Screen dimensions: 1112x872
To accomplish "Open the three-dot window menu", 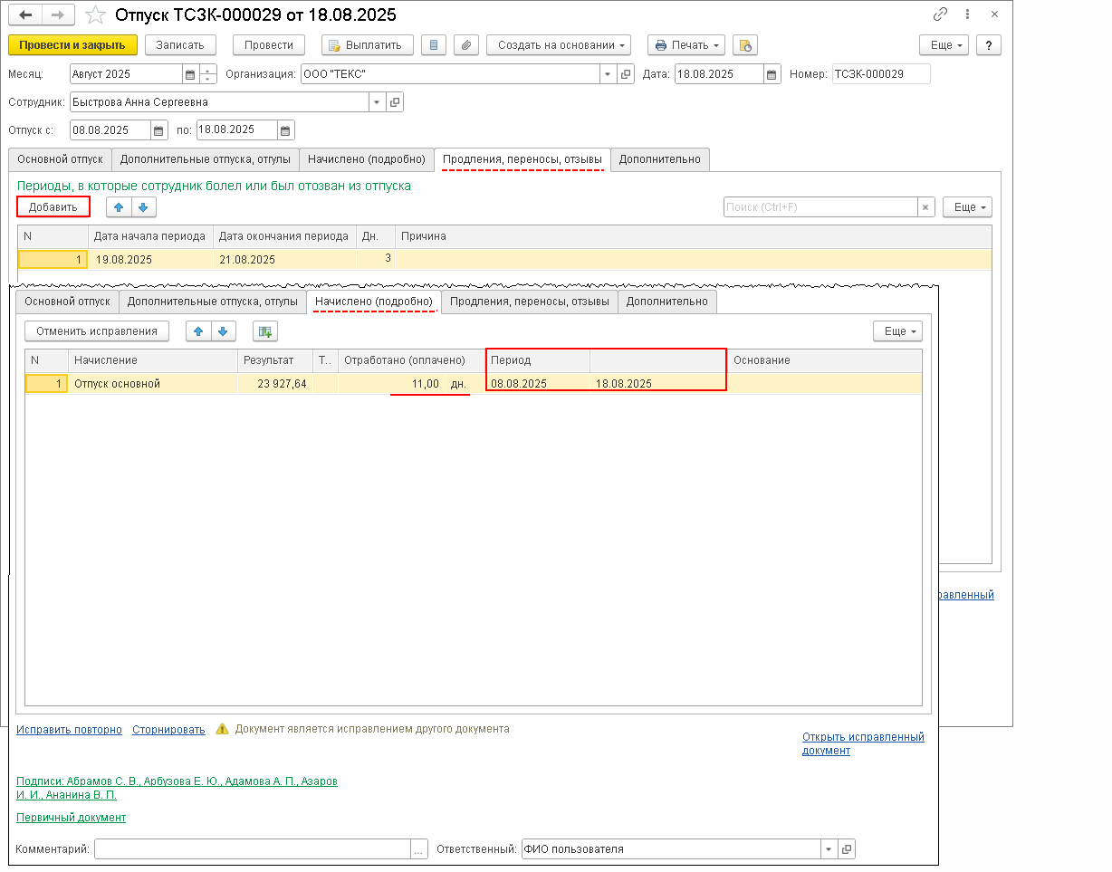I will [x=968, y=15].
